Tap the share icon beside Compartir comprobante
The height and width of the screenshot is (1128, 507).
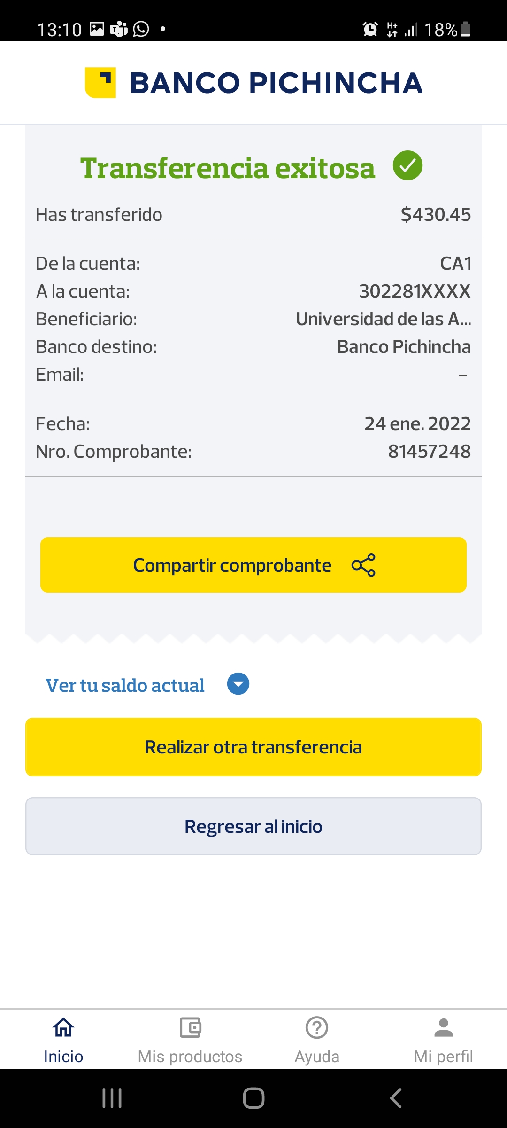click(363, 565)
